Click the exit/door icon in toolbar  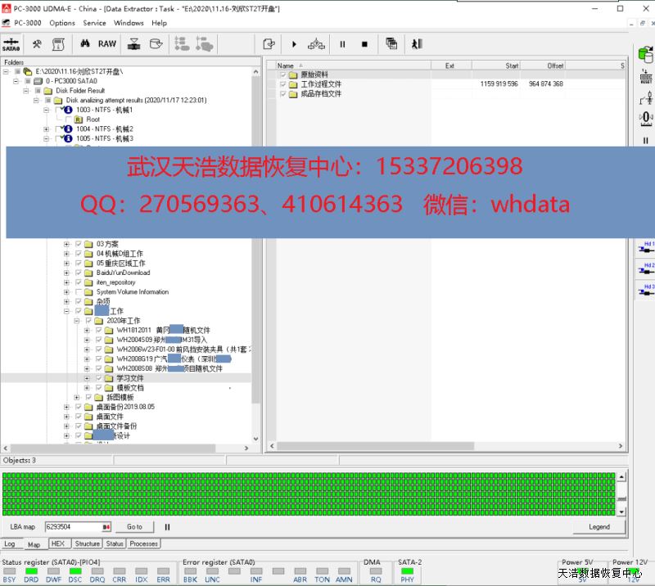pyautogui.click(x=416, y=44)
